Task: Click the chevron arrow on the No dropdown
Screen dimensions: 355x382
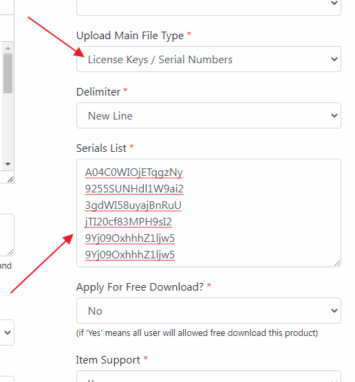Action: coord(334,311)
